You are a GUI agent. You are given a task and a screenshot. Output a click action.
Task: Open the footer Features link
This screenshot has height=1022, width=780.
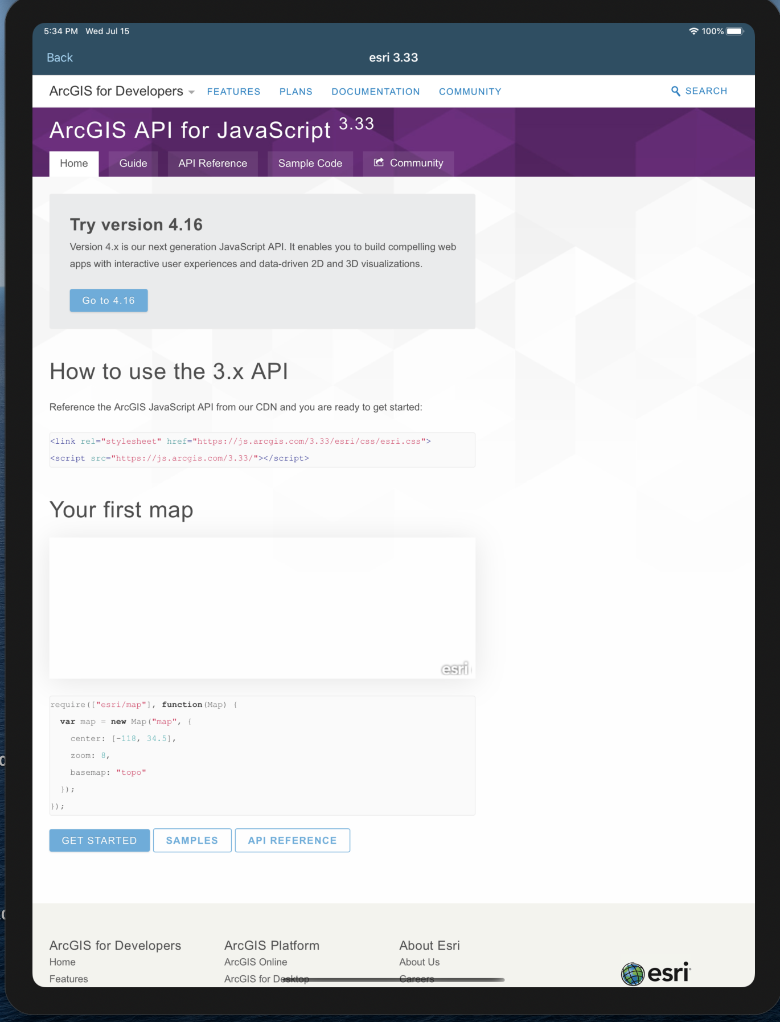(x=69, y=979)
